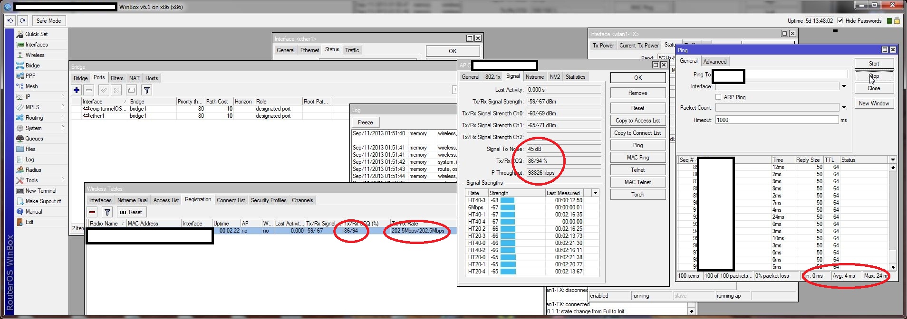Open Log in sidebar
Image resolution: width=907 pixels, height=319 pixels.
point(29,159)
